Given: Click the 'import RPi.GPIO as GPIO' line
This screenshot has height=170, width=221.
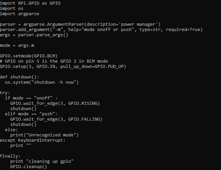Looking at the screenshot, I should (x=30, y=3).
